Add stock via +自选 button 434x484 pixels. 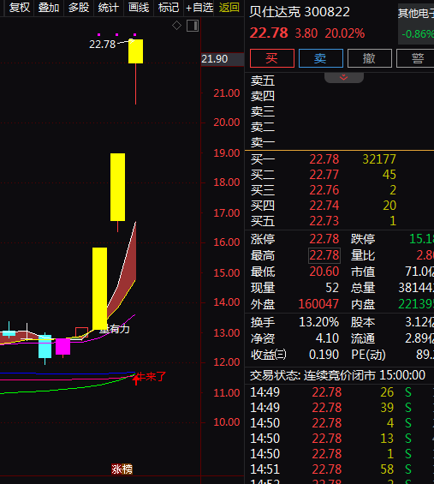pos(199,8)
